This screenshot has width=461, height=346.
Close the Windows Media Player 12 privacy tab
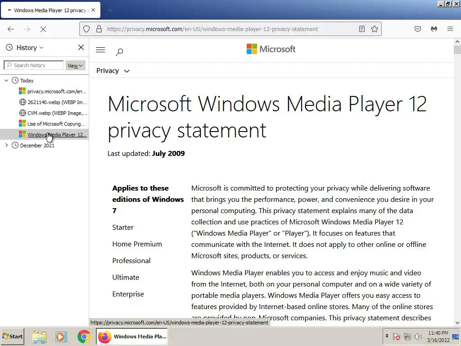click(93, 10)
